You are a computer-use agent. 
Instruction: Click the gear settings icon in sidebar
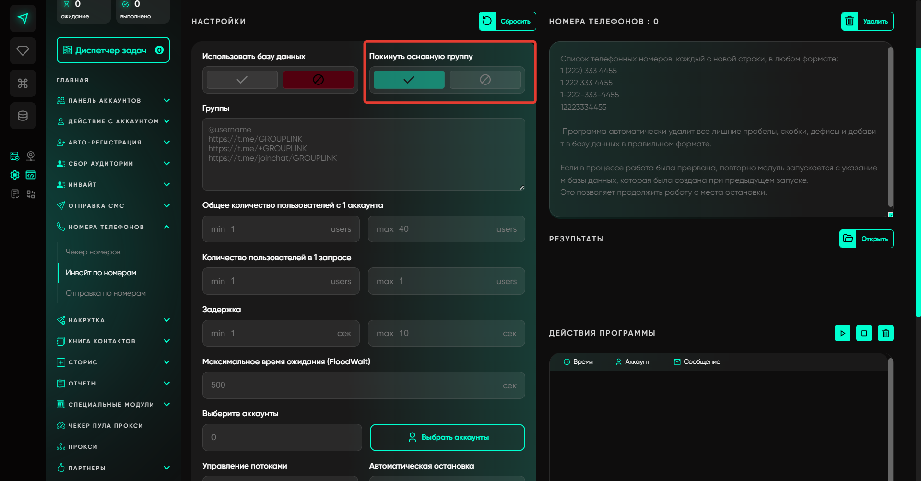tap(15, 175)
